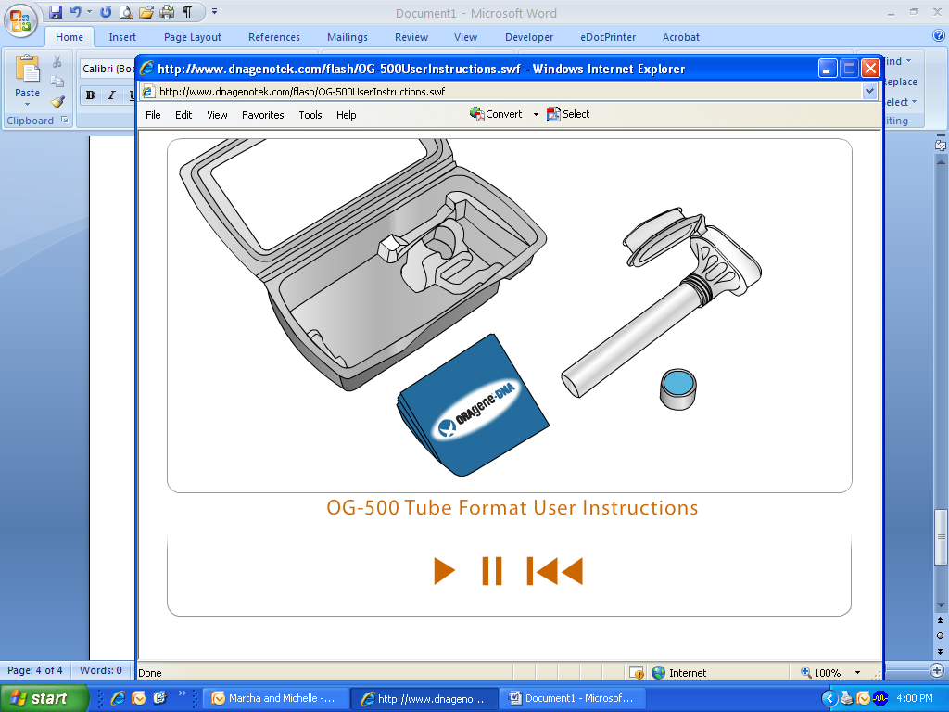This screenshot has width=949, height=712.
Task: Toggle Italic formatting in Word
Action: [111, 95]
